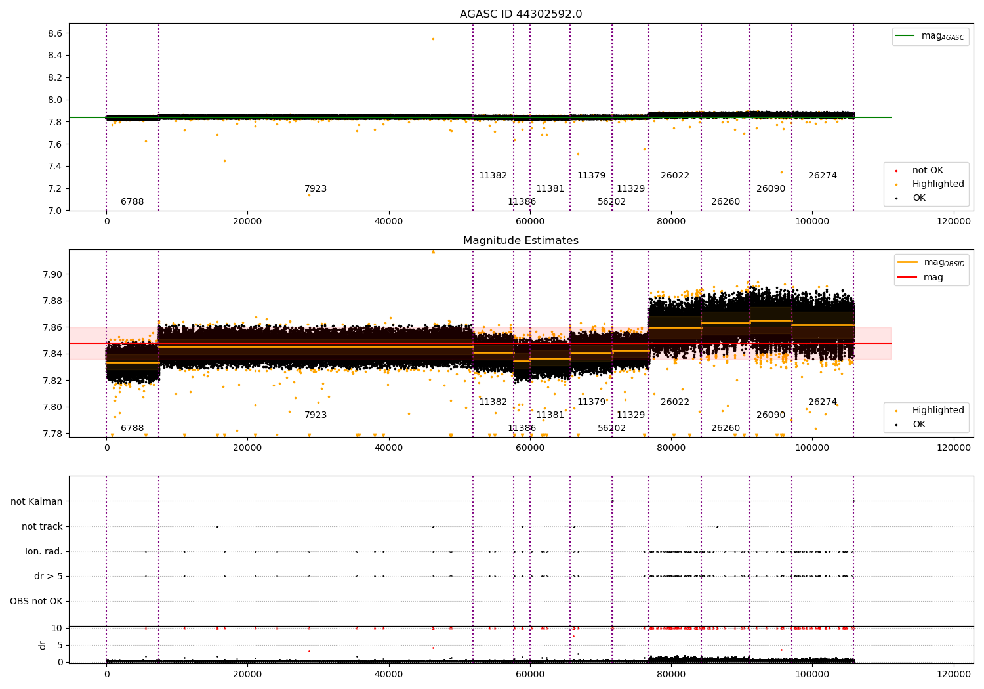Click the red 'mag' legend entry
Screen dimensions: 984x689
pyautogui.click(x=920, y=278)
